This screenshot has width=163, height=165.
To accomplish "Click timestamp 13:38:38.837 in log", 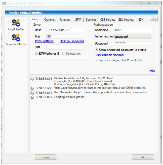I will (43, 97).
